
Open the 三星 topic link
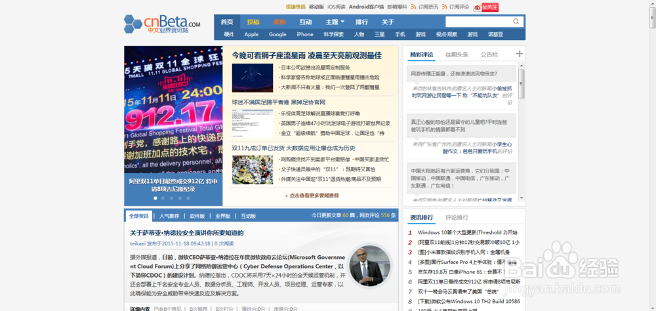(x=379, y=34)
